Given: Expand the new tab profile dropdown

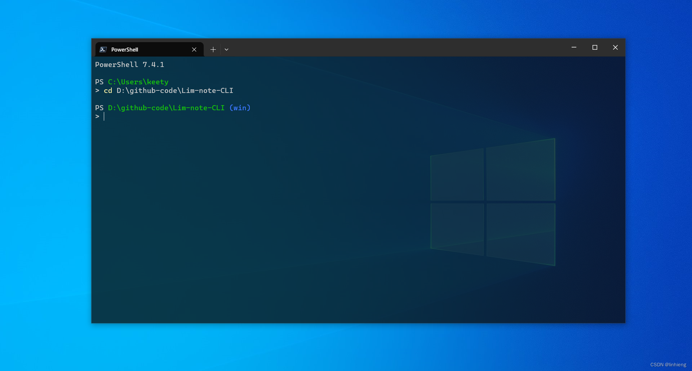Looking at the screenshot, I should (226, 49).
